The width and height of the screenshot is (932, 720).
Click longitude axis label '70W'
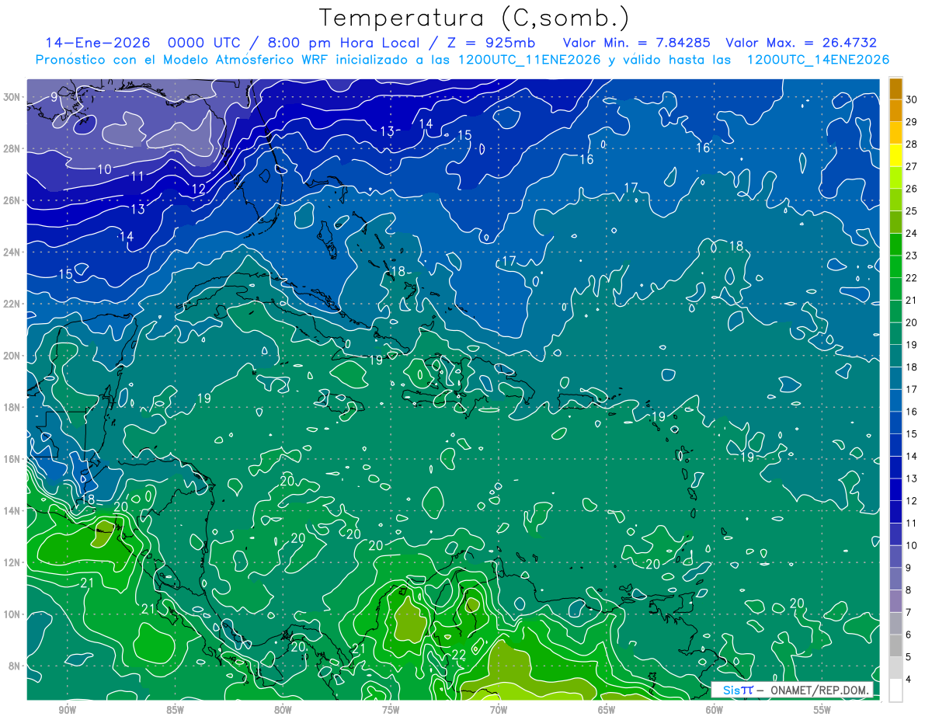499,710
